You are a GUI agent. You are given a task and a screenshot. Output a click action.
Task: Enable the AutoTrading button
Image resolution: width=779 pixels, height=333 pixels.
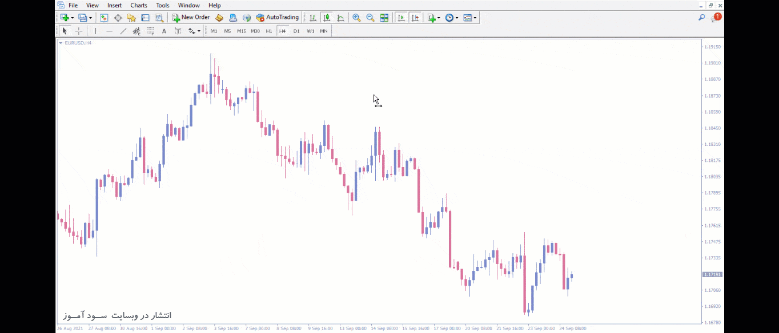pos(278,18)
